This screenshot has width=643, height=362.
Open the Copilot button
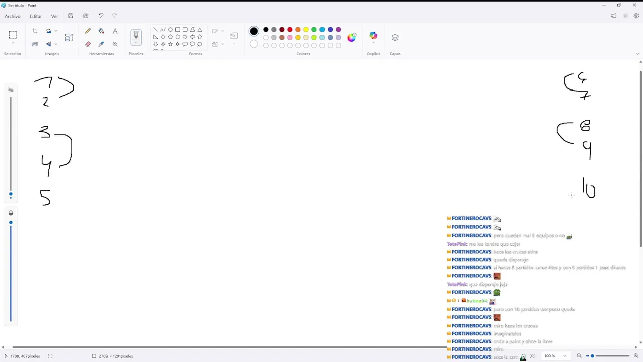(373, 36)
